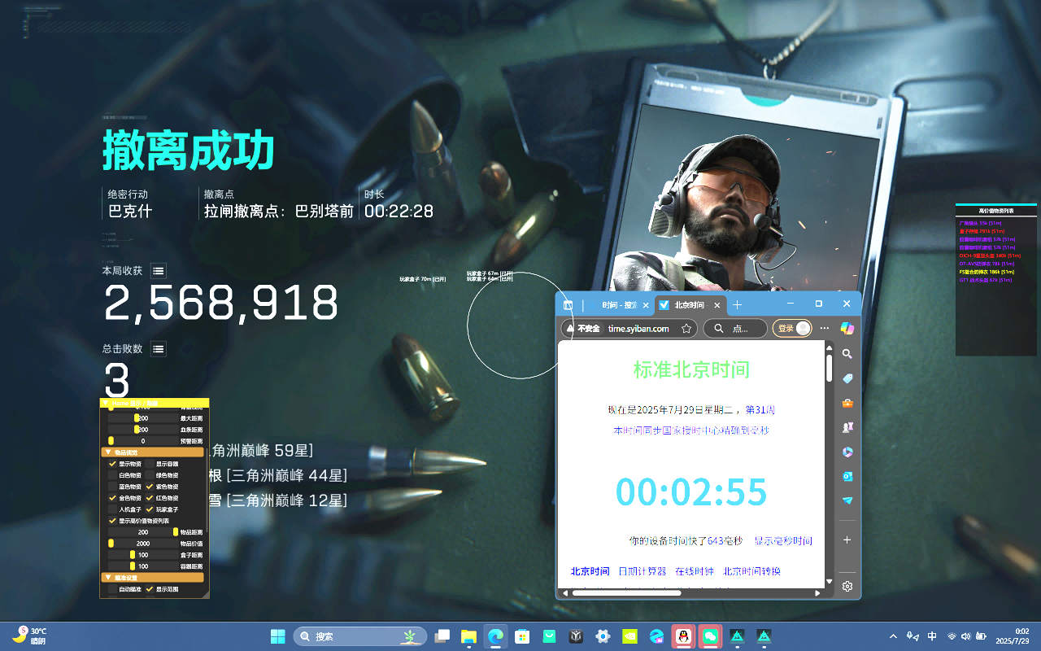Toggle the 玩家盒子 checkbox

coord(150,509)
